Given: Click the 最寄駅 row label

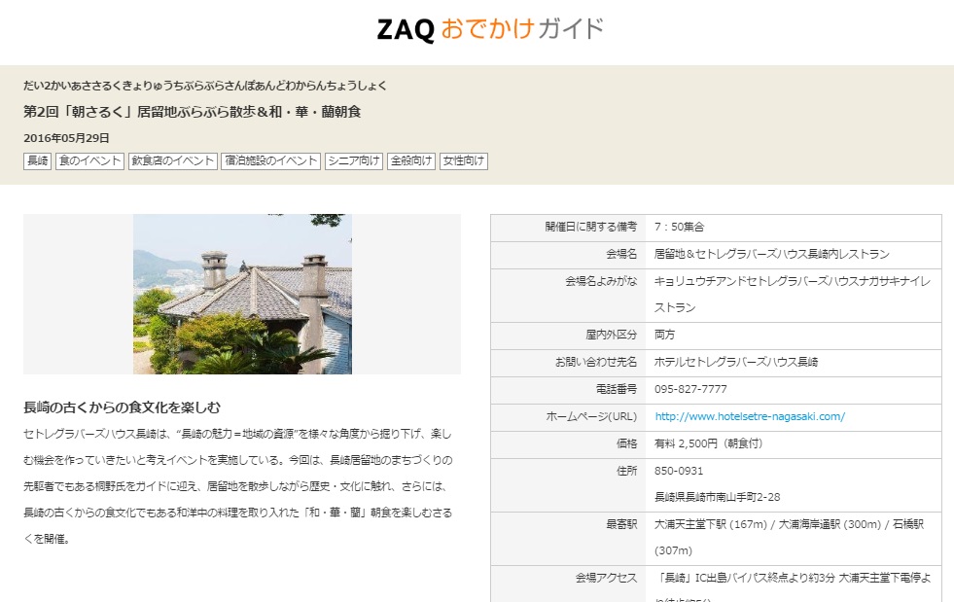Looking at the screenshot, I should [620, 524].
